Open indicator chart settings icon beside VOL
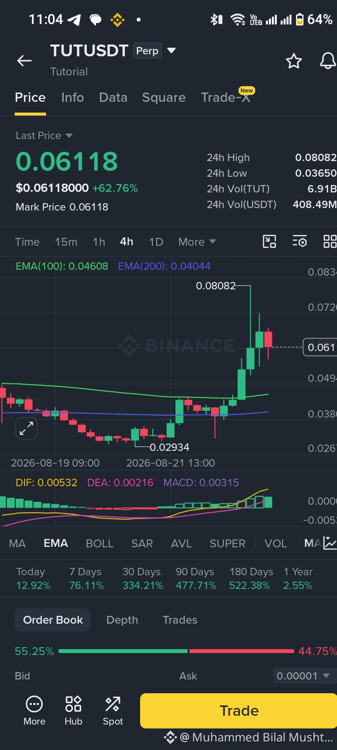 click(x=330, y=543)
